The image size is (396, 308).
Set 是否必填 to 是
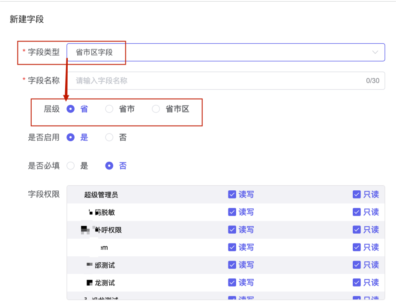pos(71,166)
